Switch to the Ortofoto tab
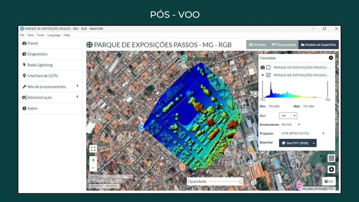Image resolution: width=359 pixels, height=202 pixels. pyautogui.click(x=258, y=45)
